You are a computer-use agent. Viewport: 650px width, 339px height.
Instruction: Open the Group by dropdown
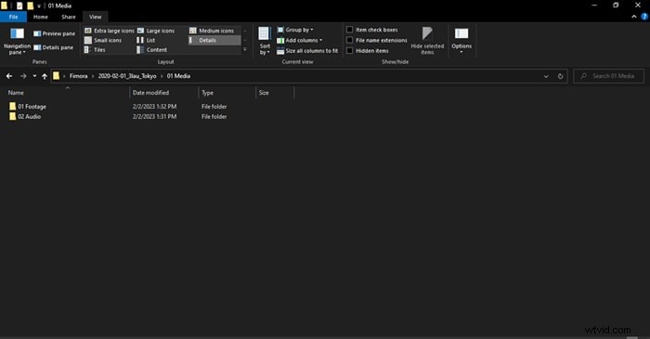pyautogui.click(x=295, y=30)
